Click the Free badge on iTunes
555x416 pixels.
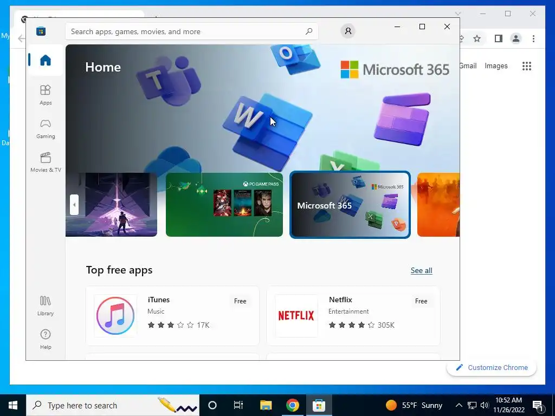coord(240,301)
